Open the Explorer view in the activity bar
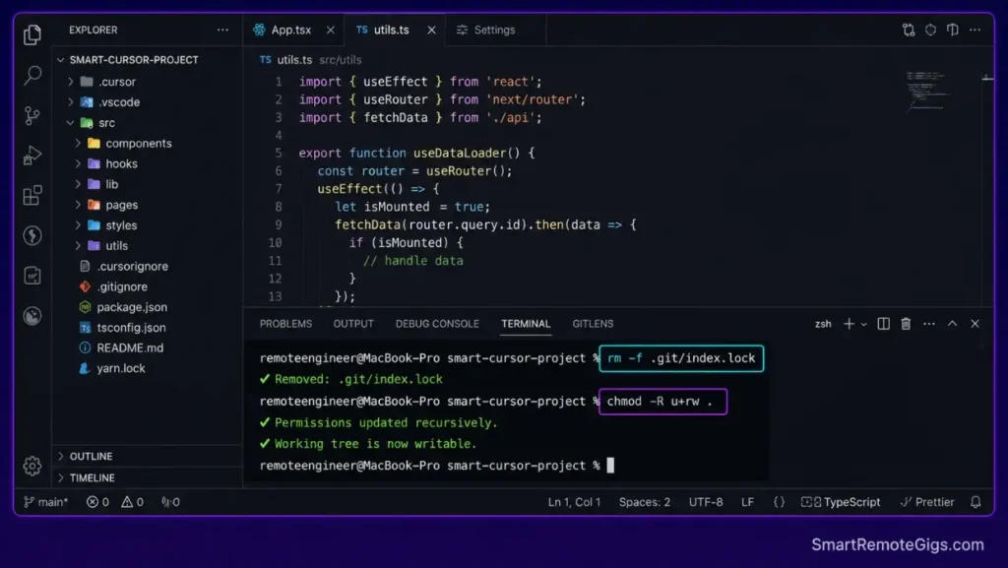The width and height of the screenshot is (1008, 568). (32, 34)
